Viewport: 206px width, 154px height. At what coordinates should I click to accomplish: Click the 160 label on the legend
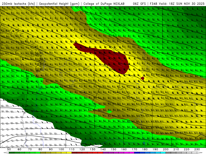(124, 149)
